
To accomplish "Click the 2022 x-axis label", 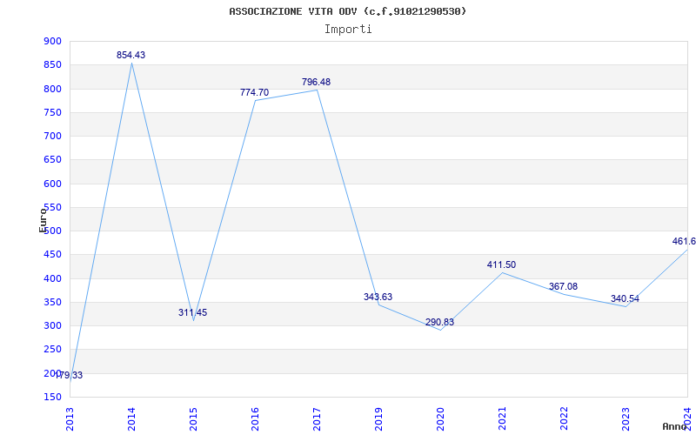I will click(563, 419).
